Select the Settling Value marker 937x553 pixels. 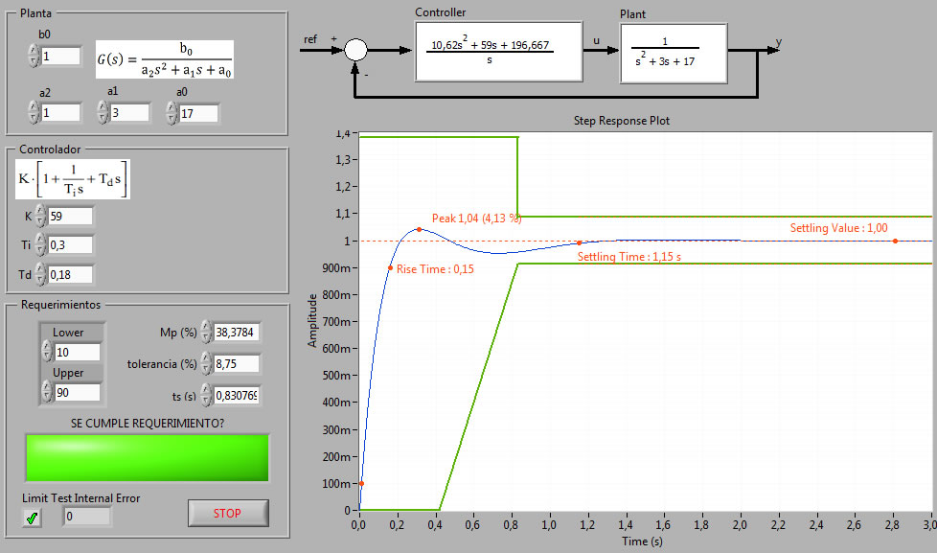click(x=894, y=242)
